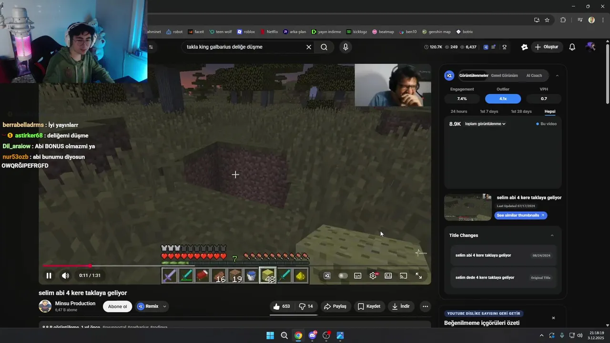The width and height of the screenshot is (610, 343).
Task: Open the Oluştur create menu
Action: coord(546,47)
